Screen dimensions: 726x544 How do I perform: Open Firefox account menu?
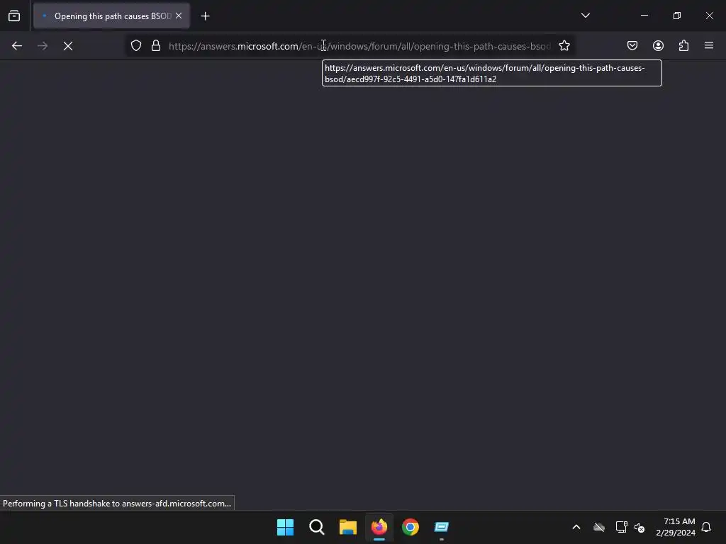coord(658,46)
